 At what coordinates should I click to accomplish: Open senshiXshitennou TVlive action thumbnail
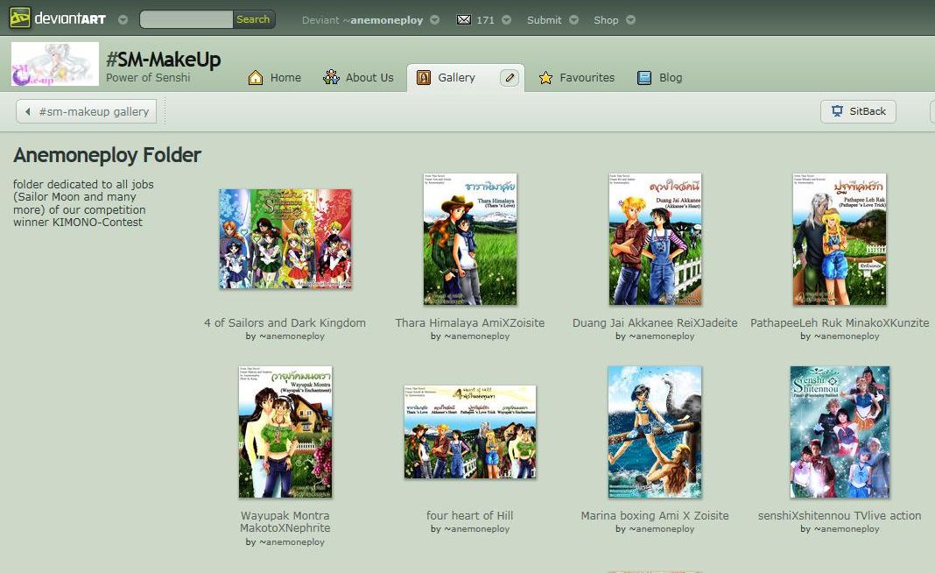(x=840, y=432)
